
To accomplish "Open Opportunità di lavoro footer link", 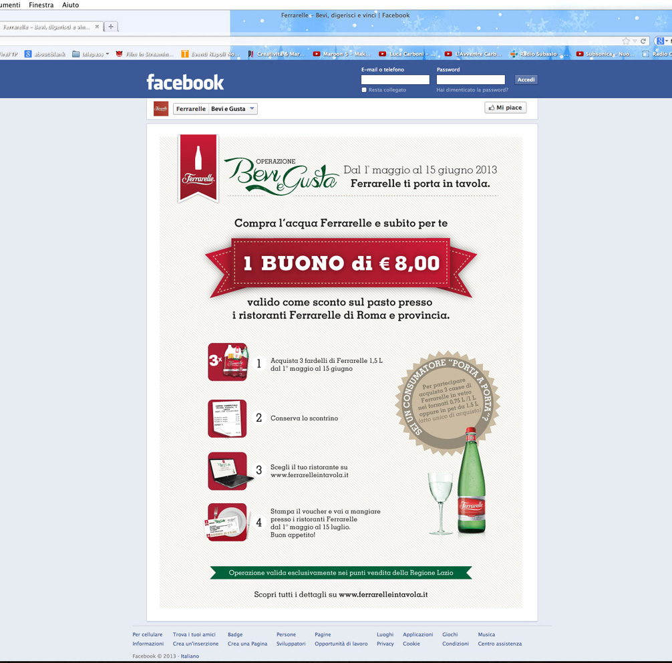I will coord(341,644).
